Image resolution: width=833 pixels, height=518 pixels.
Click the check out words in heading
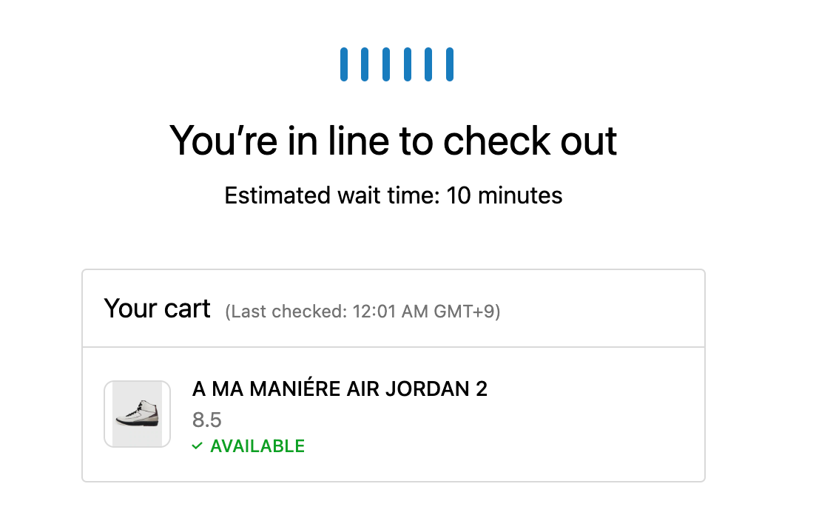(530, 141)
